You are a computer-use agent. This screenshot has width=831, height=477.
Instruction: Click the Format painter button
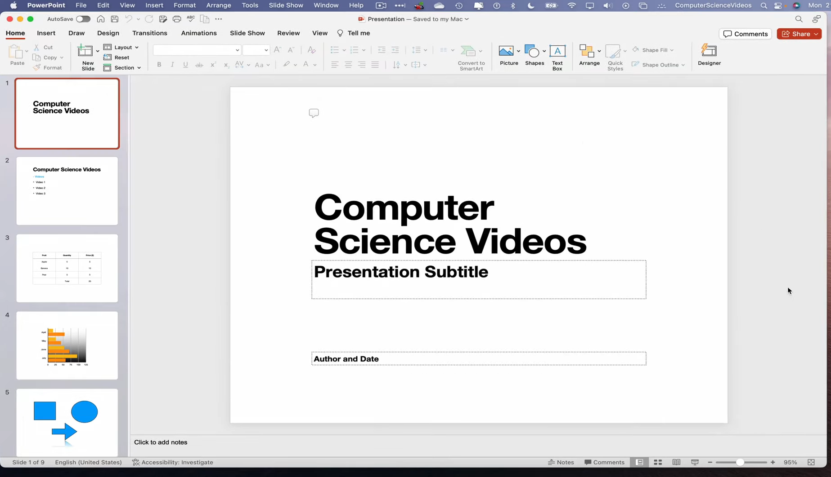pos(48,68)
